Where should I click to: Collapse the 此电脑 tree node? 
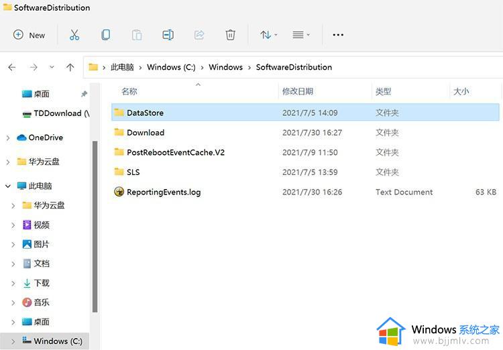8,186
